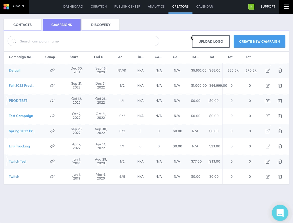
Task: Go to the Publish Center page
Action: click(127, 7)
